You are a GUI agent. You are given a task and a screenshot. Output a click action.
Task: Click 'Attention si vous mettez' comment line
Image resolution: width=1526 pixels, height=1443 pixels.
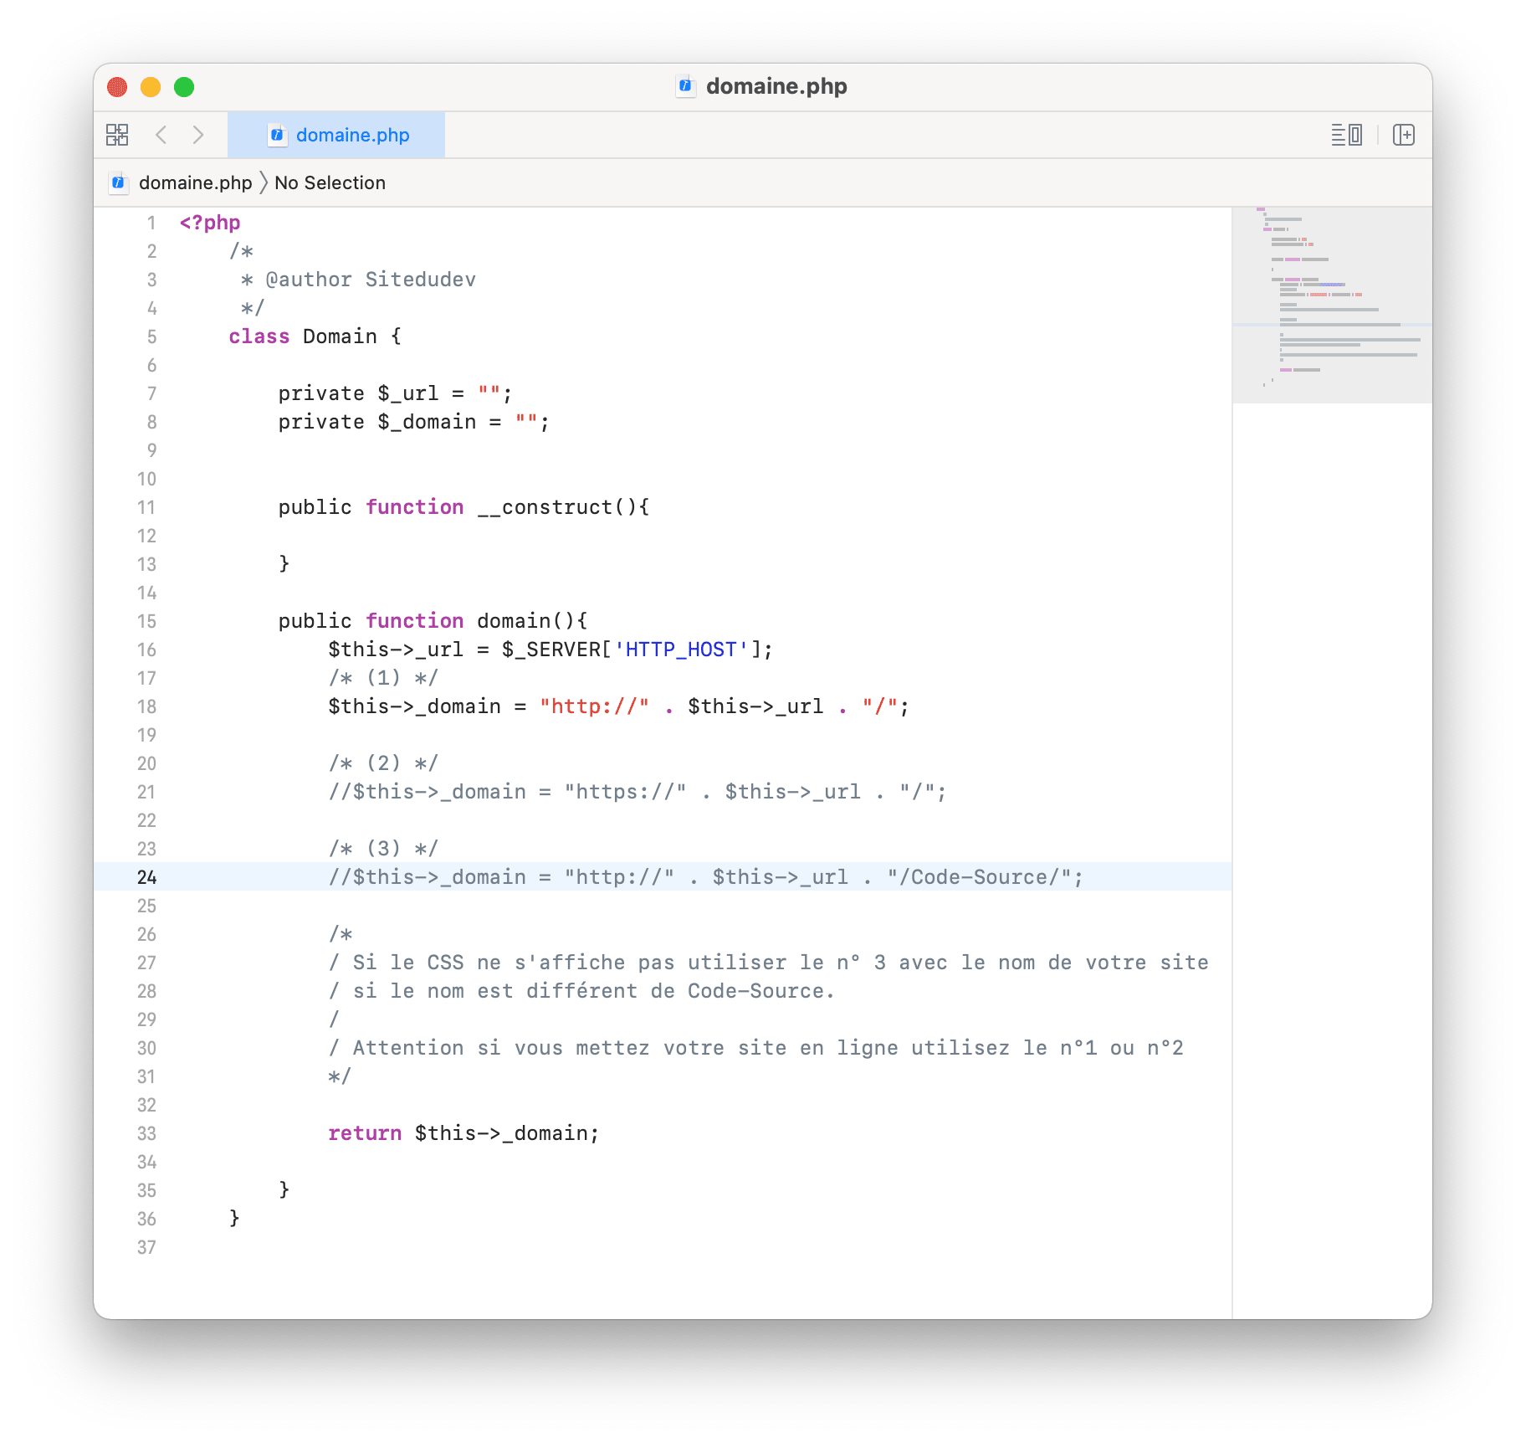click(x=755, y=1048)
